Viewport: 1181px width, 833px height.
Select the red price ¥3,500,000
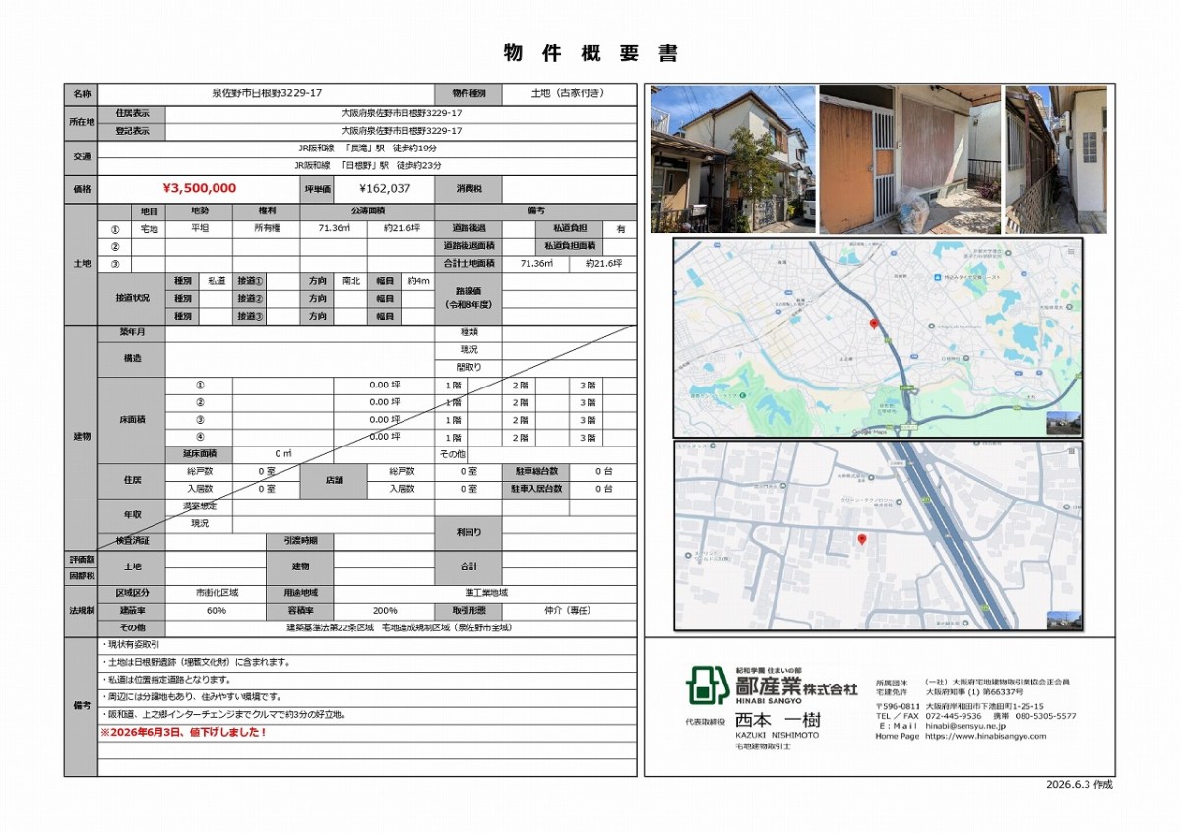[x=199, y=188]
